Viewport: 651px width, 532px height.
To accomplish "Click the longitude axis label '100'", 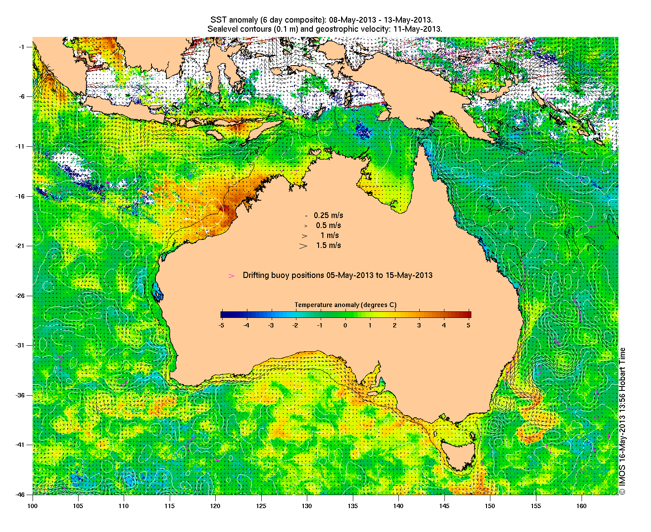I will pos(33,506).
